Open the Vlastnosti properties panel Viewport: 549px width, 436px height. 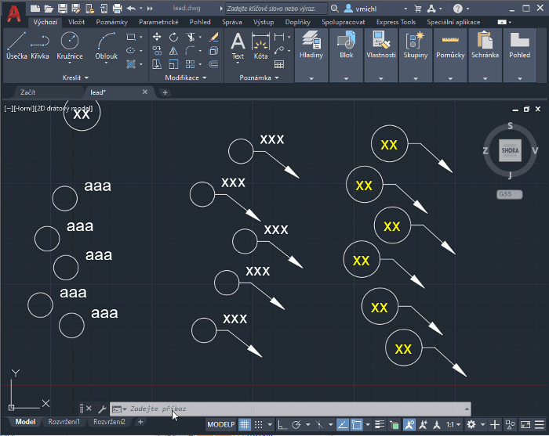coord(381,45)
